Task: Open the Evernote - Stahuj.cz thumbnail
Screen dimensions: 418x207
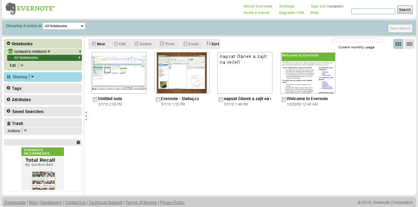Action: [x=182, y=73]
